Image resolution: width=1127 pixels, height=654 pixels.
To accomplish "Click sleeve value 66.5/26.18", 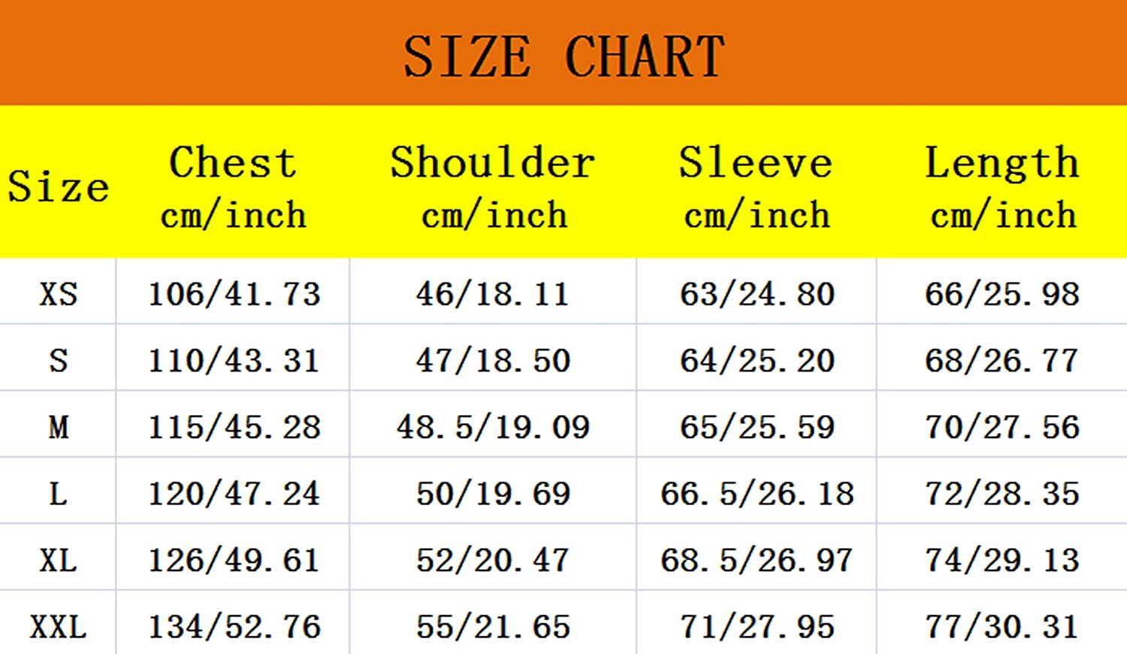I will (757, 494).
